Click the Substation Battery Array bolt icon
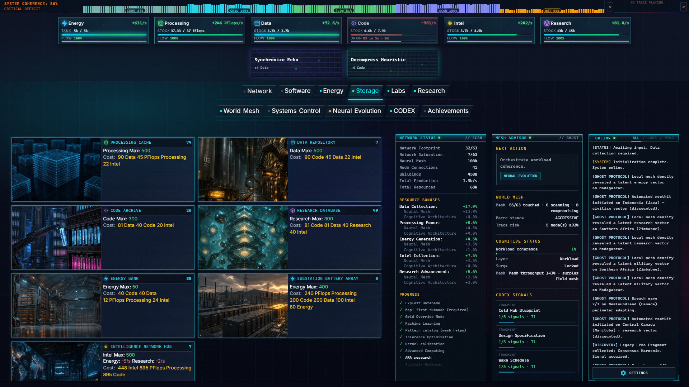Screen dimensions: 689x387 point(292,278)
